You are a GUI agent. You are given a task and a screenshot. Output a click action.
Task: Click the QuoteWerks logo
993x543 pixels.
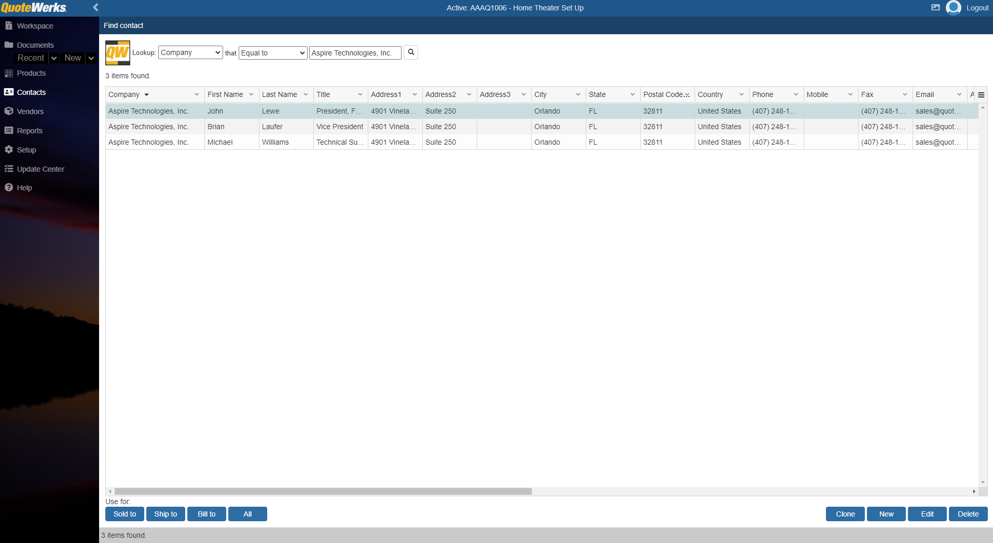[x=34, y=7]
